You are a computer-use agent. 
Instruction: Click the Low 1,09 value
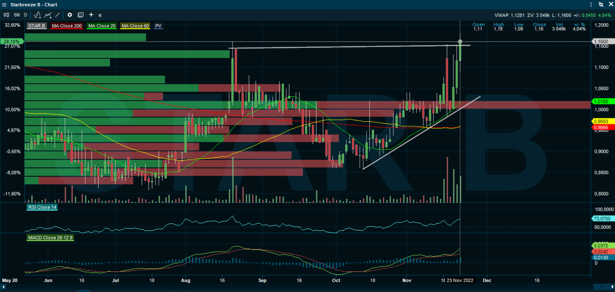click(519, 29)
